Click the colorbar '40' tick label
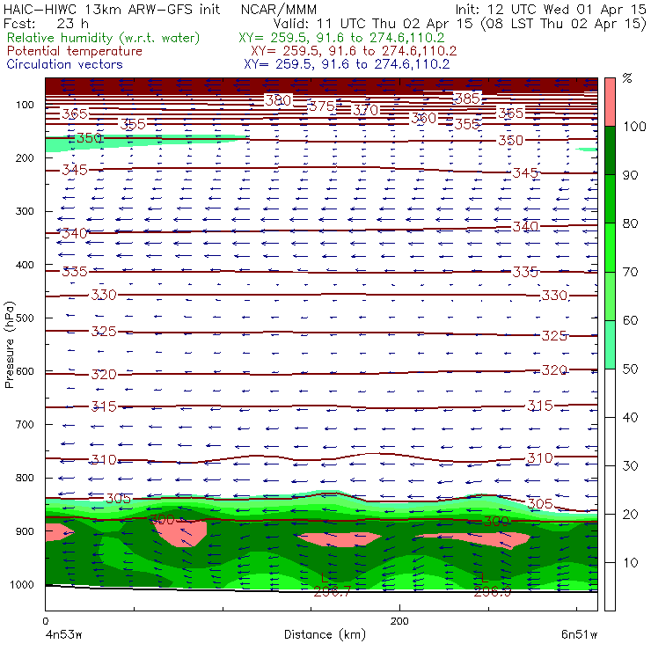Screen dimensions: 651x651 [x=630, y=417]
